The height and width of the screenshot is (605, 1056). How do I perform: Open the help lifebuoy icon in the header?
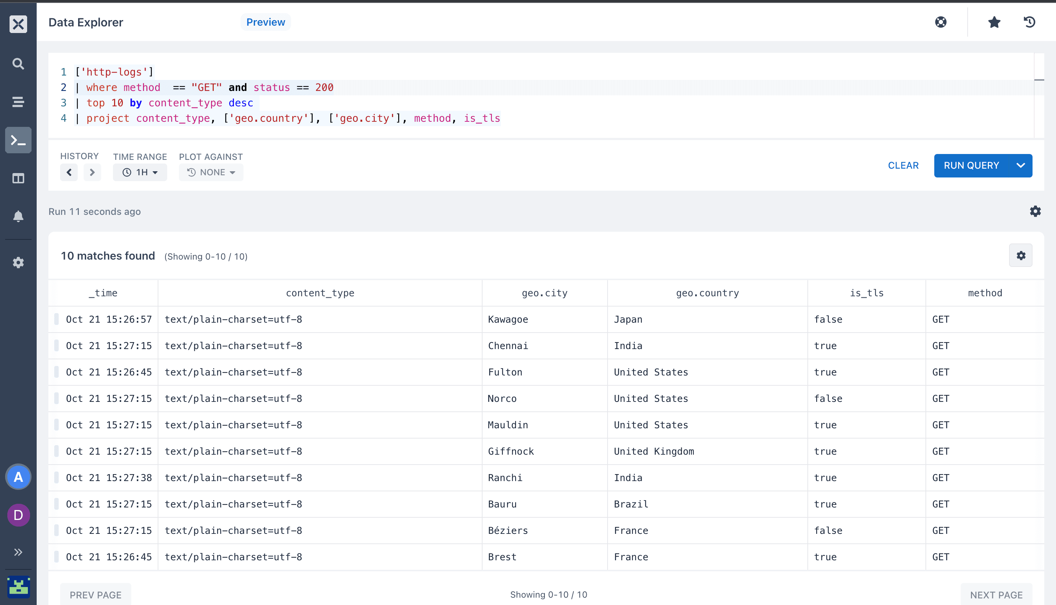[941, 22]
